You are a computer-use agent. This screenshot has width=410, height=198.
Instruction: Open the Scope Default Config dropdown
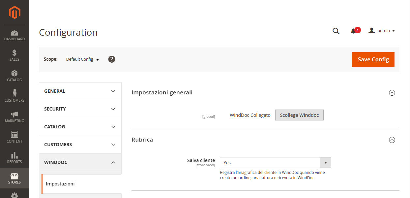tap(82, 59)
